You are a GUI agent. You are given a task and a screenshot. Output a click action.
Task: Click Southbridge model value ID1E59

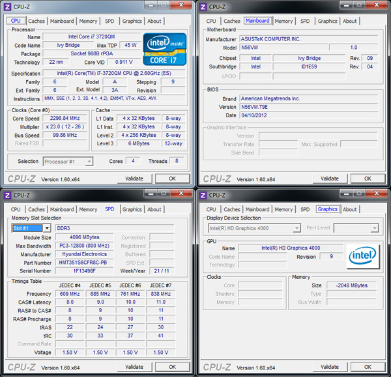pos(309,66)
